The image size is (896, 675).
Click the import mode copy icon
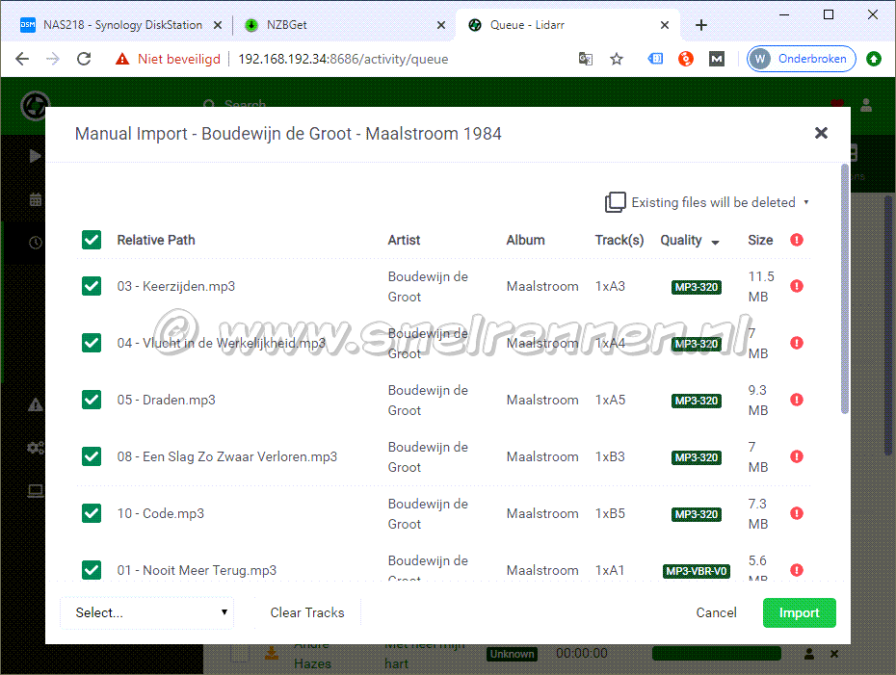(x=616, y=202)
